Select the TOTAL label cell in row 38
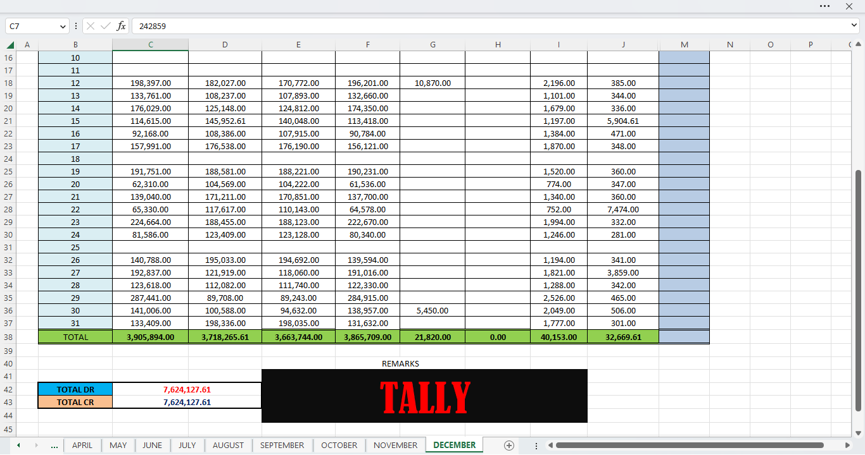Image resolution: width=865 pixels, height=455 pixels. (75, 337)
